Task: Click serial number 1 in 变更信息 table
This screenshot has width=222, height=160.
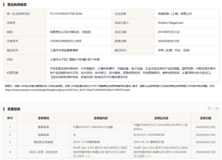Action: [x=10, y=127]
